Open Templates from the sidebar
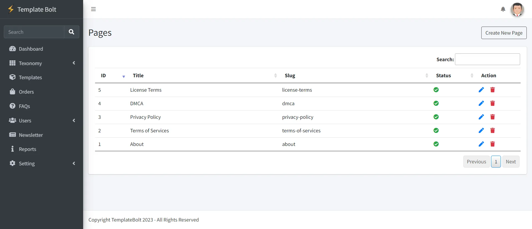Viewport: 532px width, 229px height. point(30,78)
